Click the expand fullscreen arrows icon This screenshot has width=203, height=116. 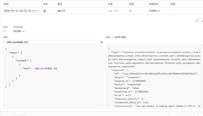tap(197, 21)
